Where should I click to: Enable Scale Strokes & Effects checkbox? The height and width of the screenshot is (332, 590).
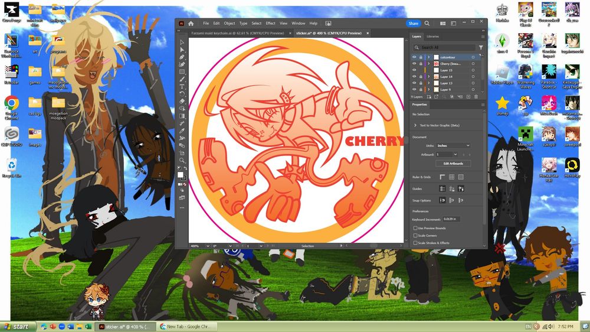click(x=415, y=243)
